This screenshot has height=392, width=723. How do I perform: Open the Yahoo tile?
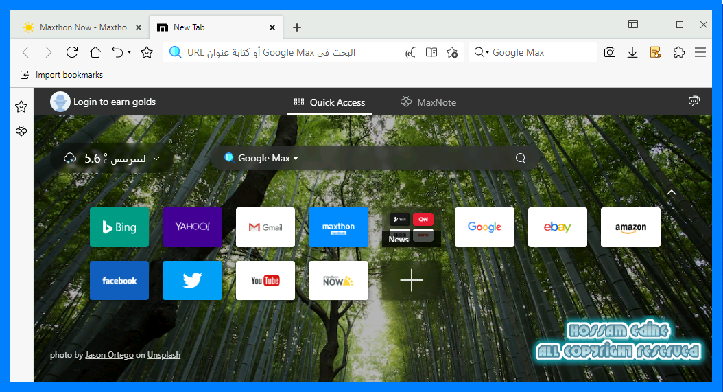click(192, 227)
